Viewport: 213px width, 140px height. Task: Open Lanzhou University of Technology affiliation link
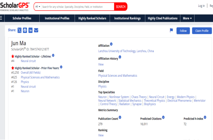[x=126, y=51]
